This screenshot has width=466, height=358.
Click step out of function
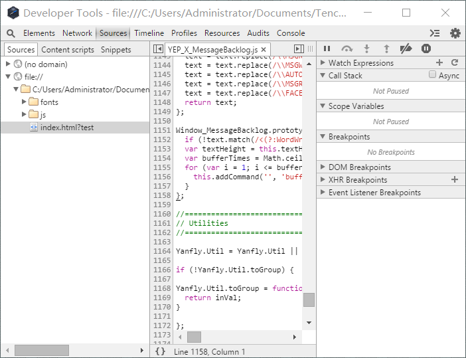tap(386, 48)
